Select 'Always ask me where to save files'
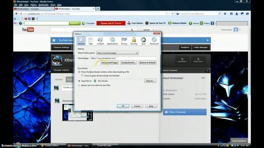 [79, 86]
